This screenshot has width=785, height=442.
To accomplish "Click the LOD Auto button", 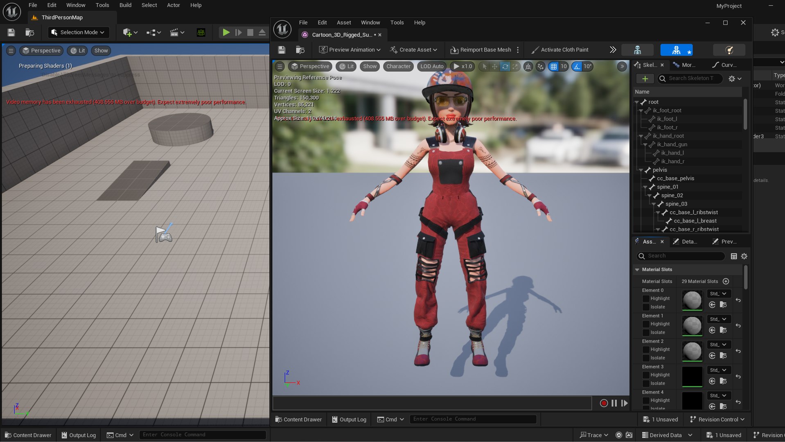I will coord(432,66).
